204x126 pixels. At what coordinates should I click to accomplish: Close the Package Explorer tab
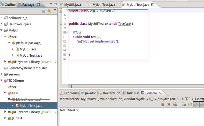coord(39,4)
